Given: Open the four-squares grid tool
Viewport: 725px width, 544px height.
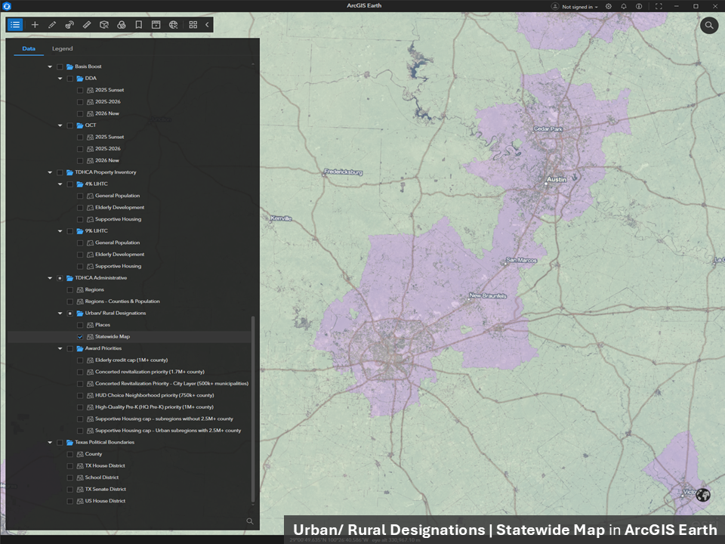Looking at the screenshot, I should pos(193,25).
